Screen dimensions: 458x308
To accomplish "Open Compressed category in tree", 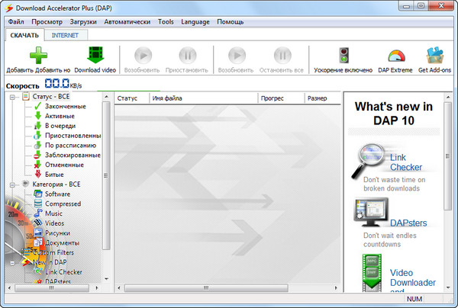I will click(63, 204).
